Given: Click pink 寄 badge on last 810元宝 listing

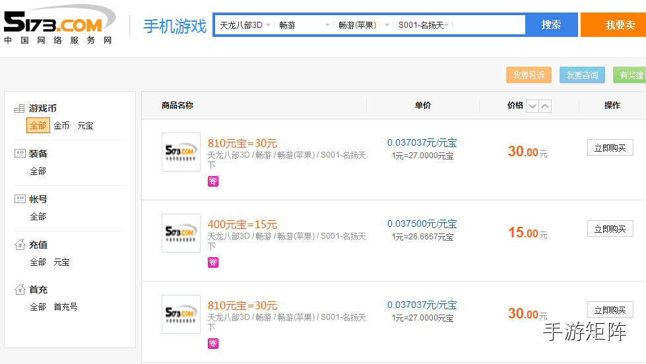Looking at the screenshot, I should (213, 344).
